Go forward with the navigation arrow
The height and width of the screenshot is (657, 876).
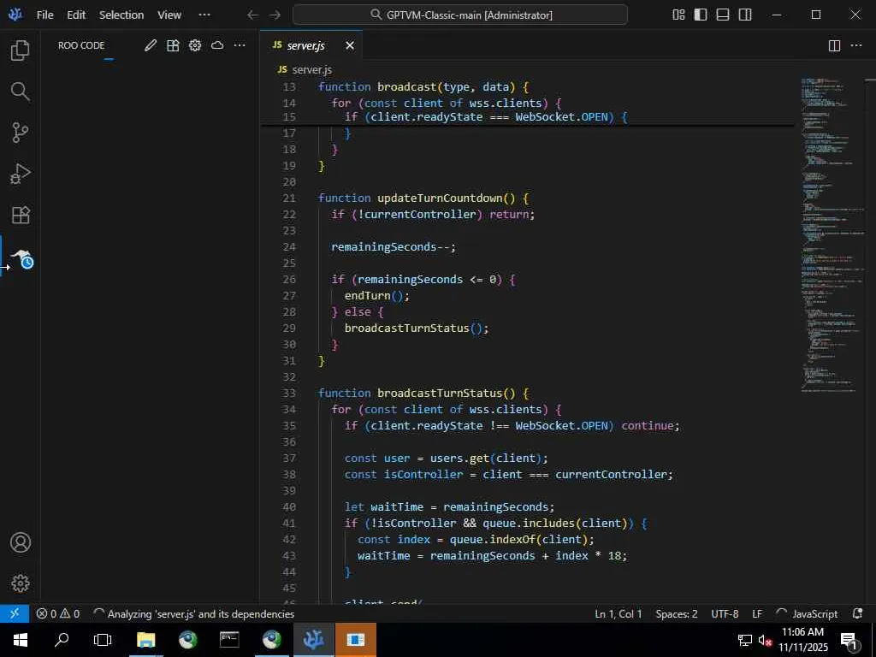pyautogui.click(x=275, y=15)
